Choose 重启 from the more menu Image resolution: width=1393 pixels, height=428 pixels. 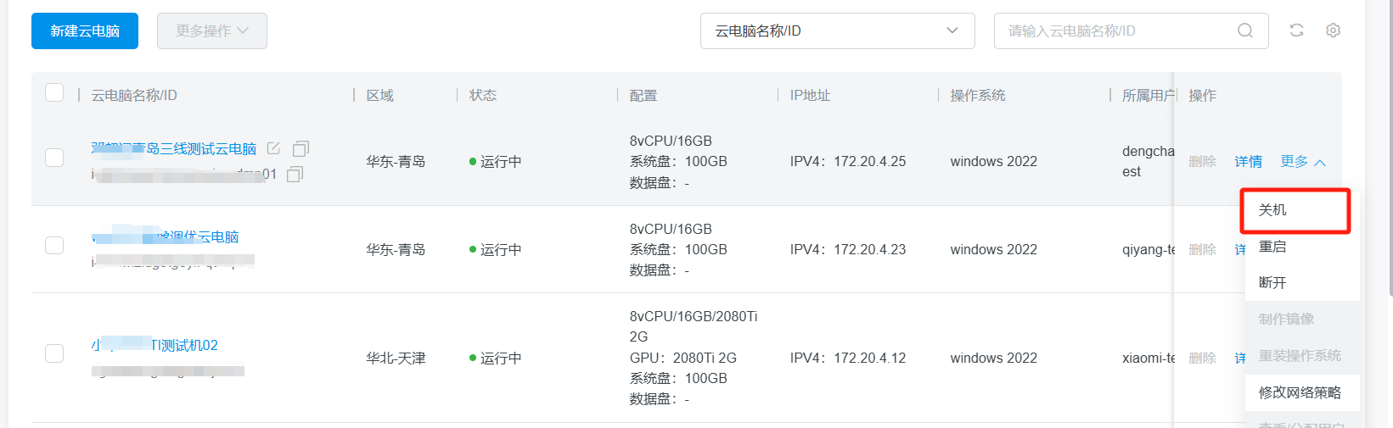pos(1272,247)
